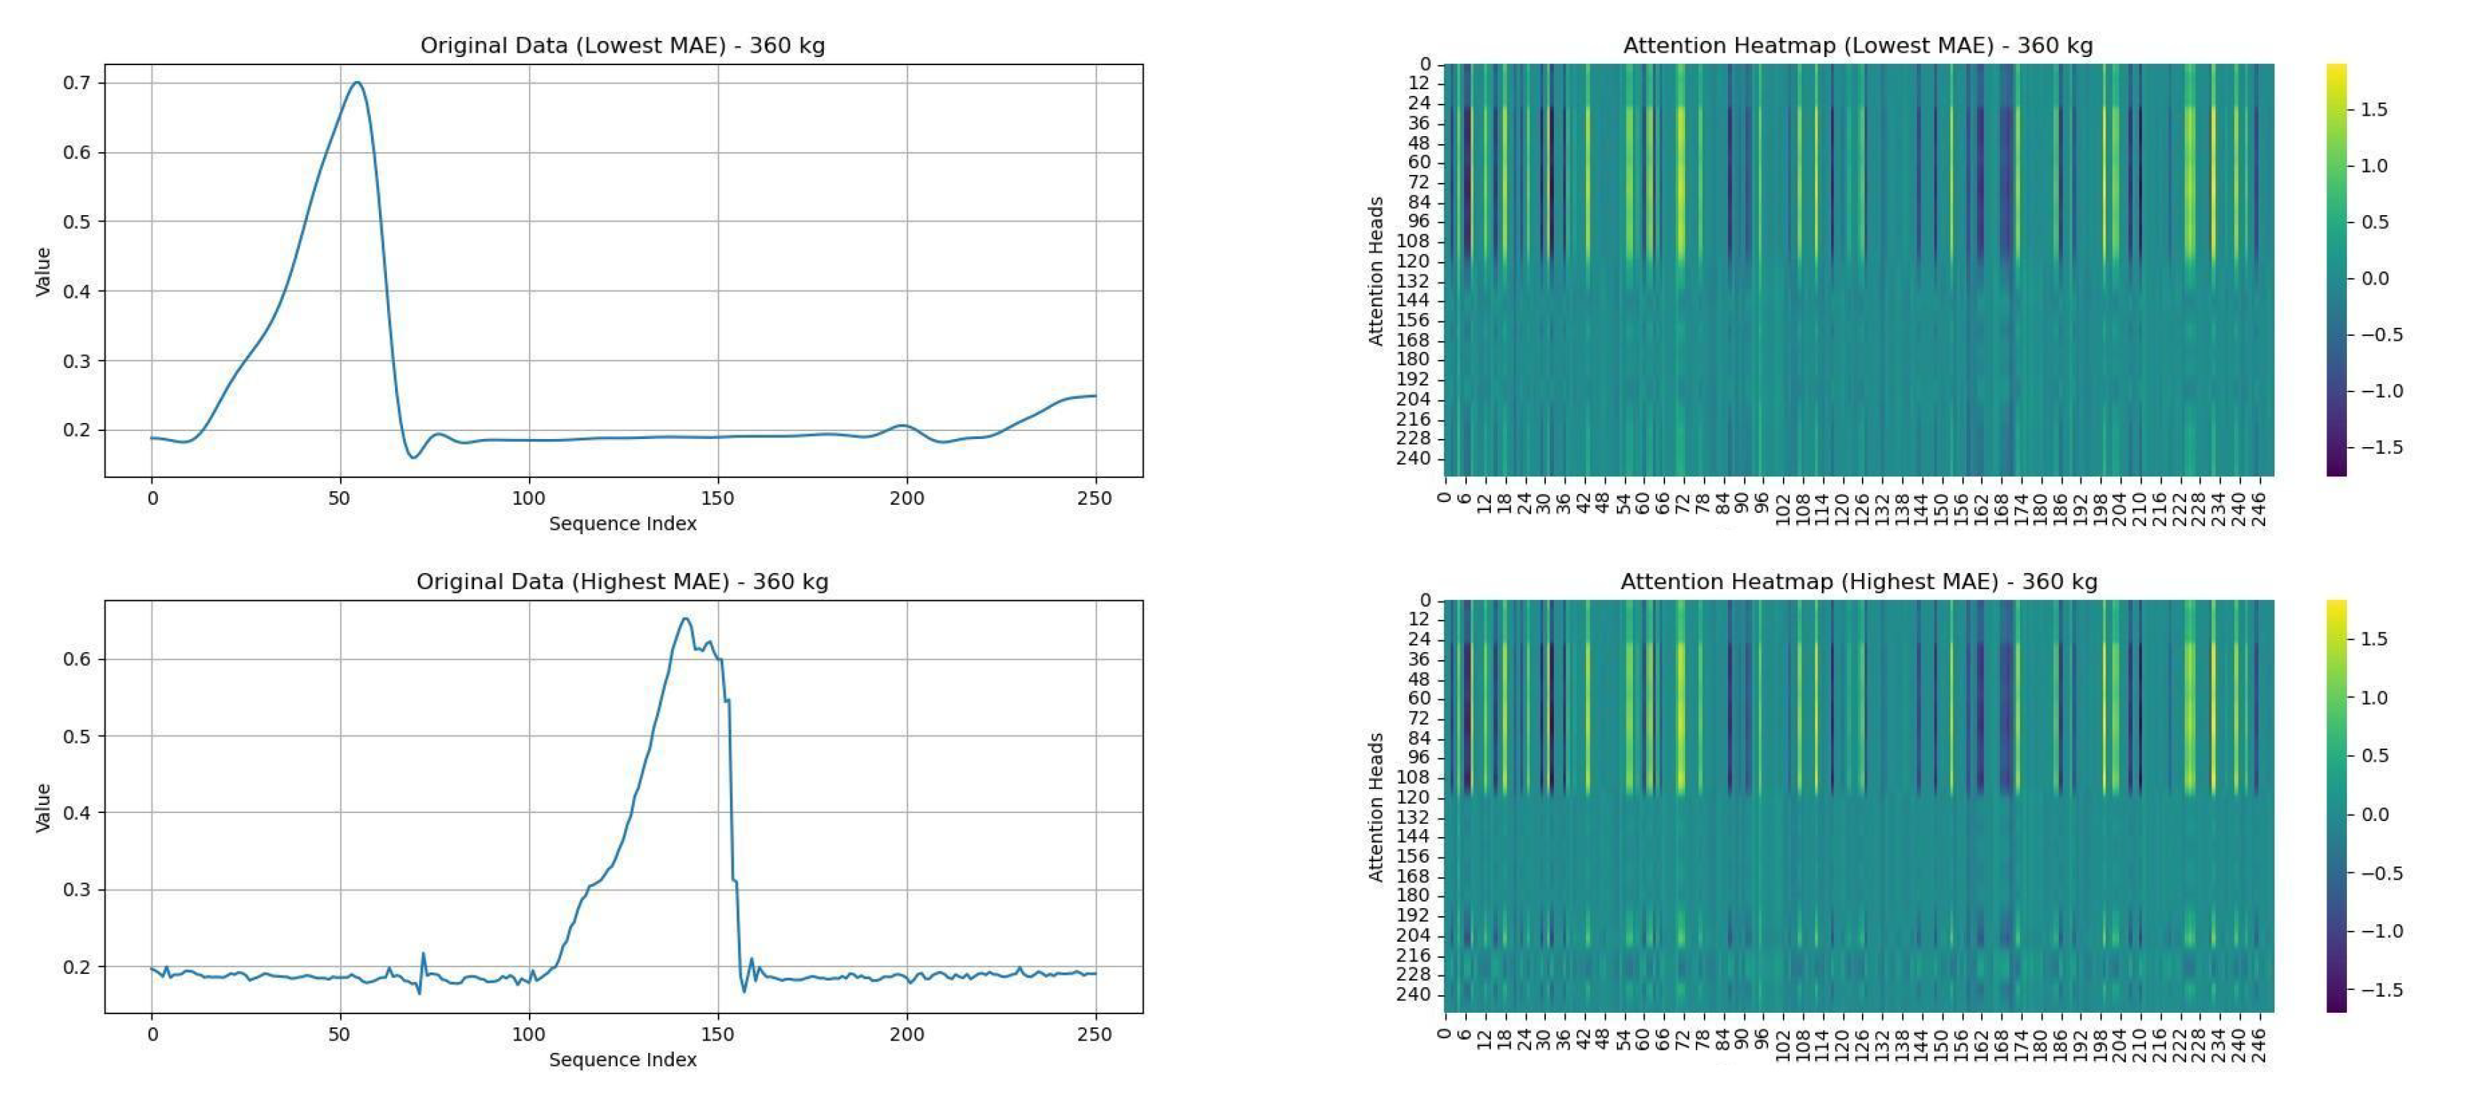The image size is (2467, 1113).
Task: Click the colorbar beside the Highest MAE heatmap
Action: point(2337,806)
